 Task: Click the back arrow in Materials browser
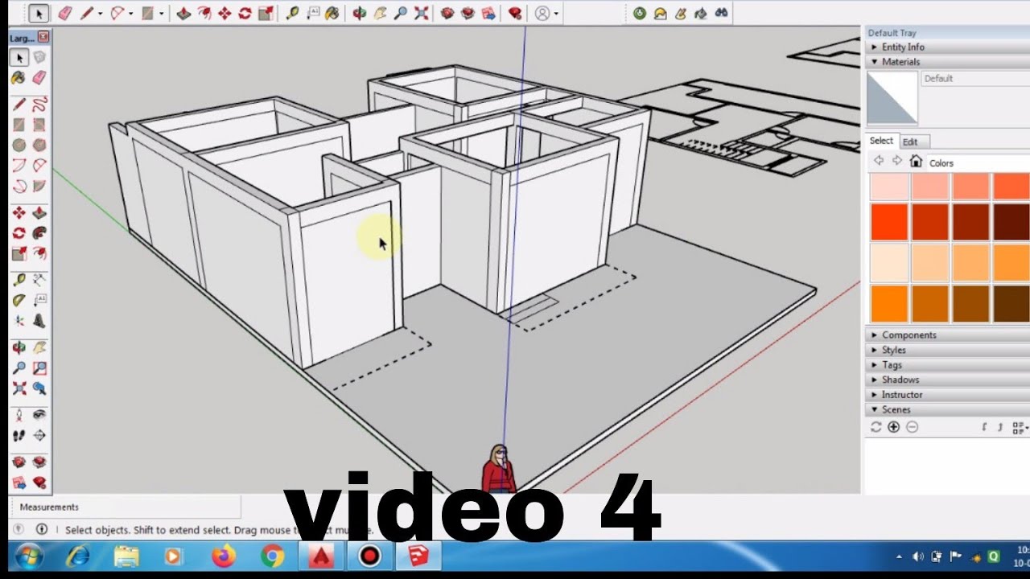(x=879, y=162)
